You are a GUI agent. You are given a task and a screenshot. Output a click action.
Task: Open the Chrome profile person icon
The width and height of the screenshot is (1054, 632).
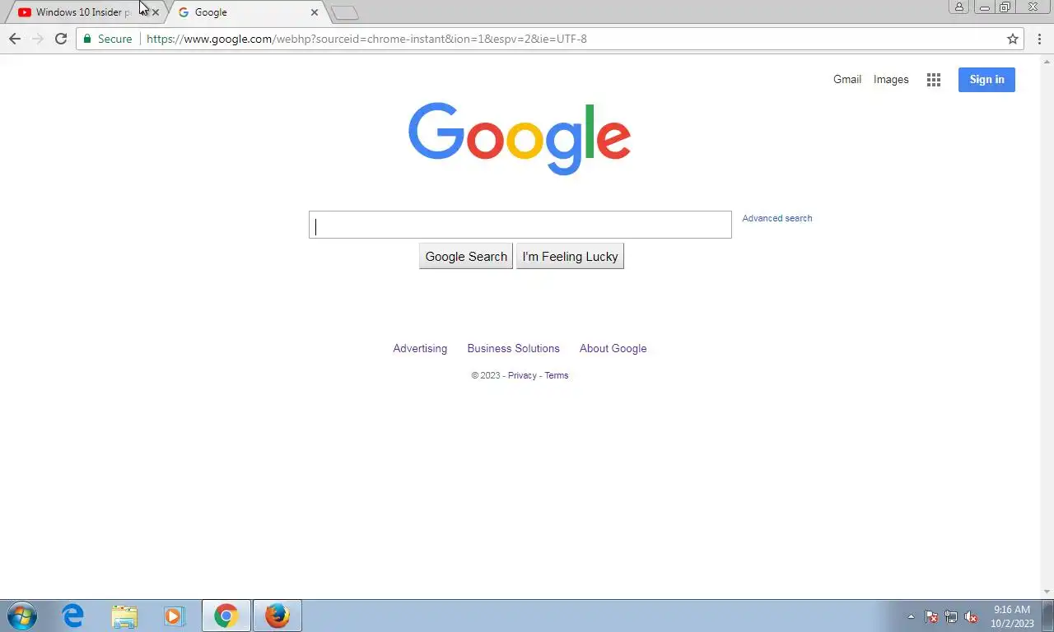coord(959,7)
